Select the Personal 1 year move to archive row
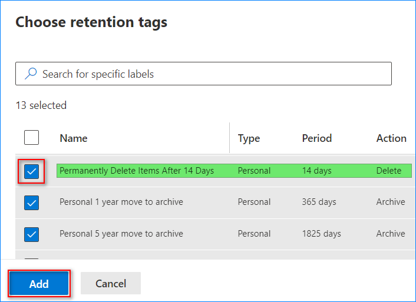The width and height of the screenshot is (416, 302). (x=121, y=202)
